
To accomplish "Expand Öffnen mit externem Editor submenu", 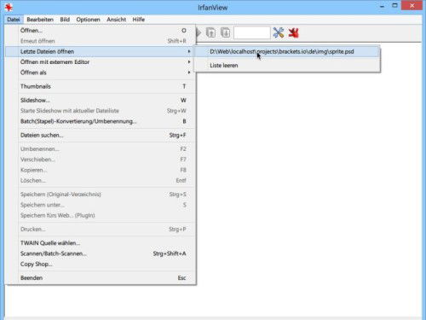I will coord(101,62).
